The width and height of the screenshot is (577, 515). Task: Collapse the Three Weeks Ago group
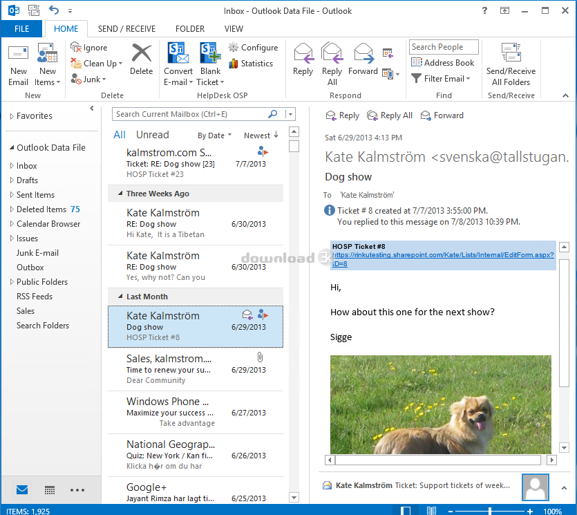pos(120,194)
